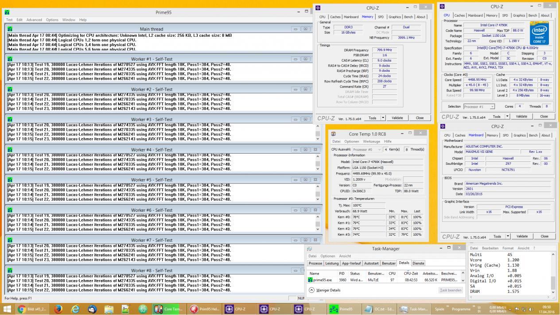Switch to Leistung tab in Task-Manager

coord(332,263)
